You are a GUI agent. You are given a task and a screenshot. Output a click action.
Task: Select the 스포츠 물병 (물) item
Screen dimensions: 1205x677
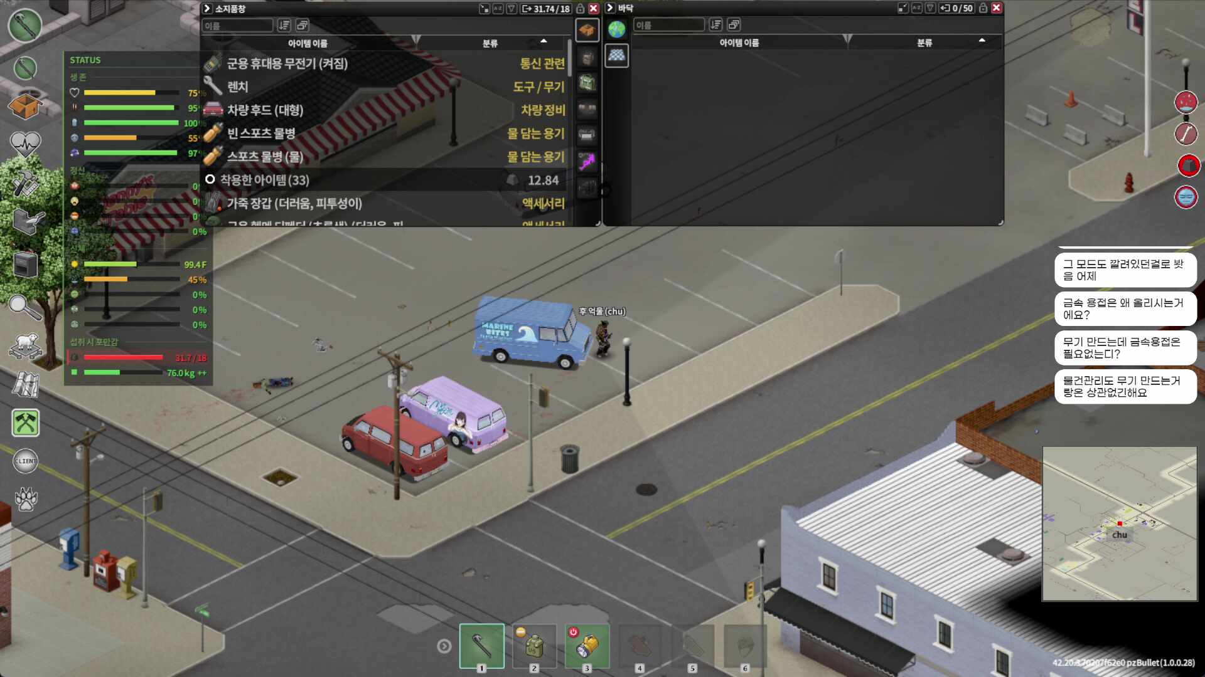(384, 156)
